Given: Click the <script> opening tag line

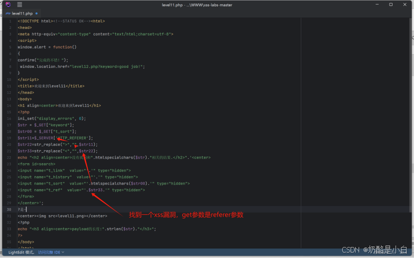Looking at the screenshot, I should tap(27, 40).
